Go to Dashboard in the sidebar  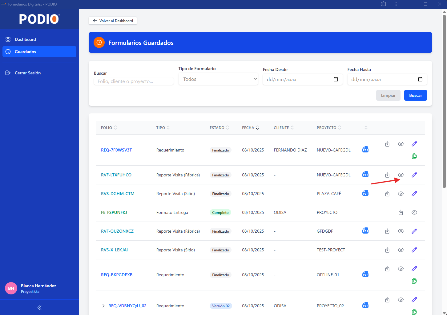click(x=39, y=39)
